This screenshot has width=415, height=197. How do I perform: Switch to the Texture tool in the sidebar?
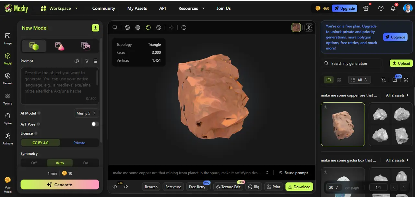tap(7, 98)
